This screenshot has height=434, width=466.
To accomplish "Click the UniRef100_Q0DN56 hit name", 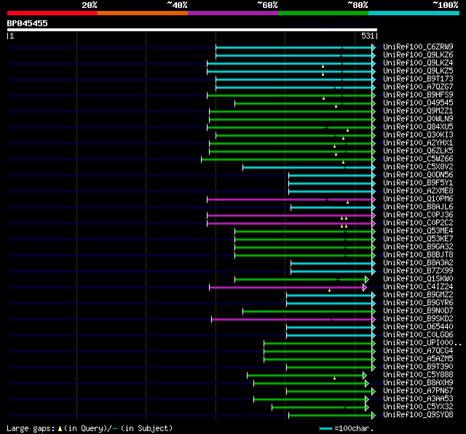I will pos(418,175).
